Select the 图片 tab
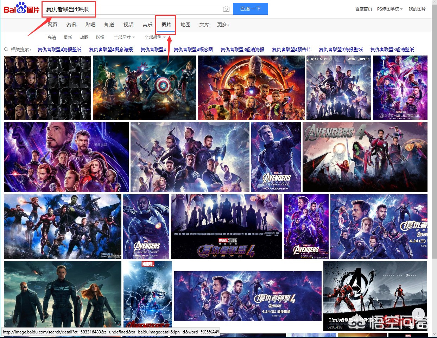437x338 pixels. click(x=166, y=25)
